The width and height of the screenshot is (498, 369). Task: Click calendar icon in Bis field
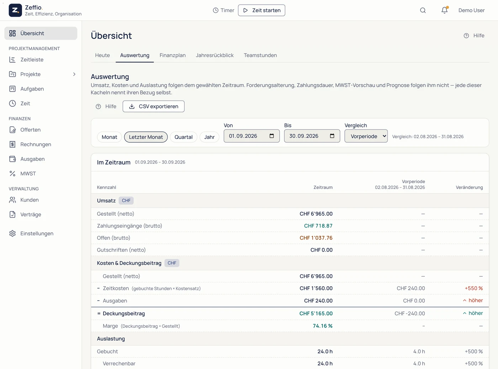332,136
